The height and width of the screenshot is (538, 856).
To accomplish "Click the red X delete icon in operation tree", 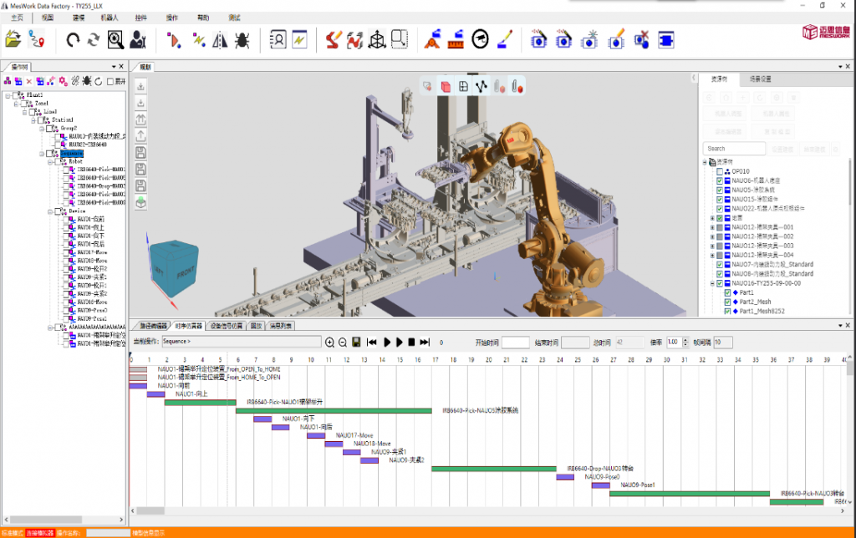I will pyautogui.click(x=29, y=81).
